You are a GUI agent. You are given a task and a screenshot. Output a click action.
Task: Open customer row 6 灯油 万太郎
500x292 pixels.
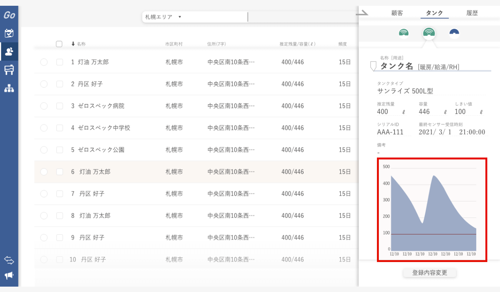click(x=196, y=172)
